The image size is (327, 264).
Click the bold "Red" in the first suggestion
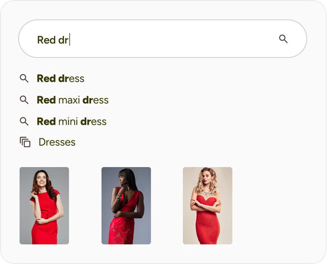(46, 78)
